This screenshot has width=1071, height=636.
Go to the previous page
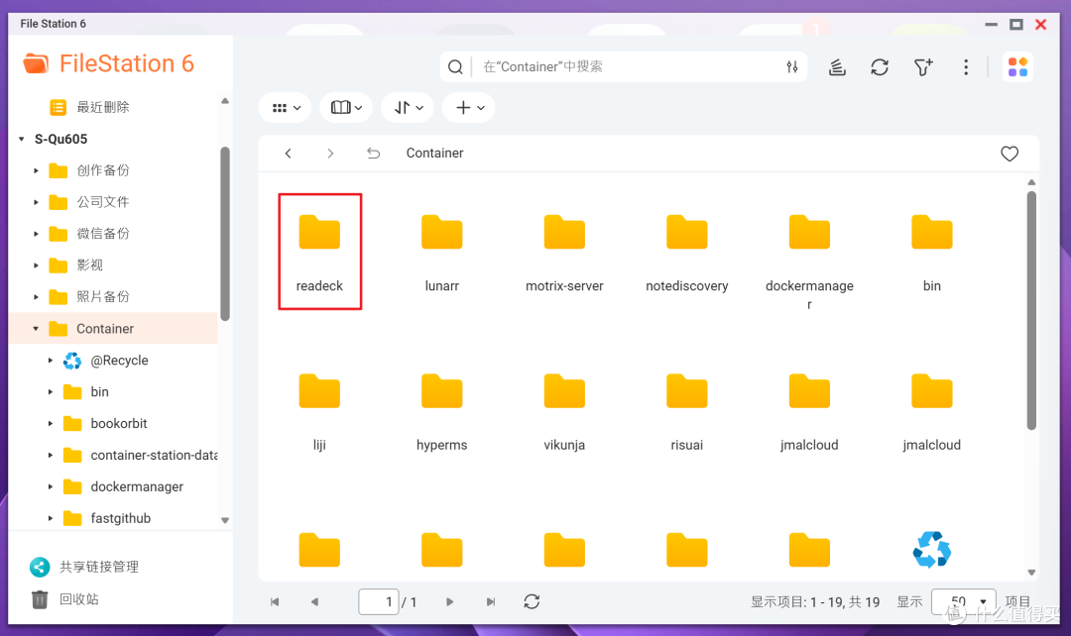coord(314,602)
